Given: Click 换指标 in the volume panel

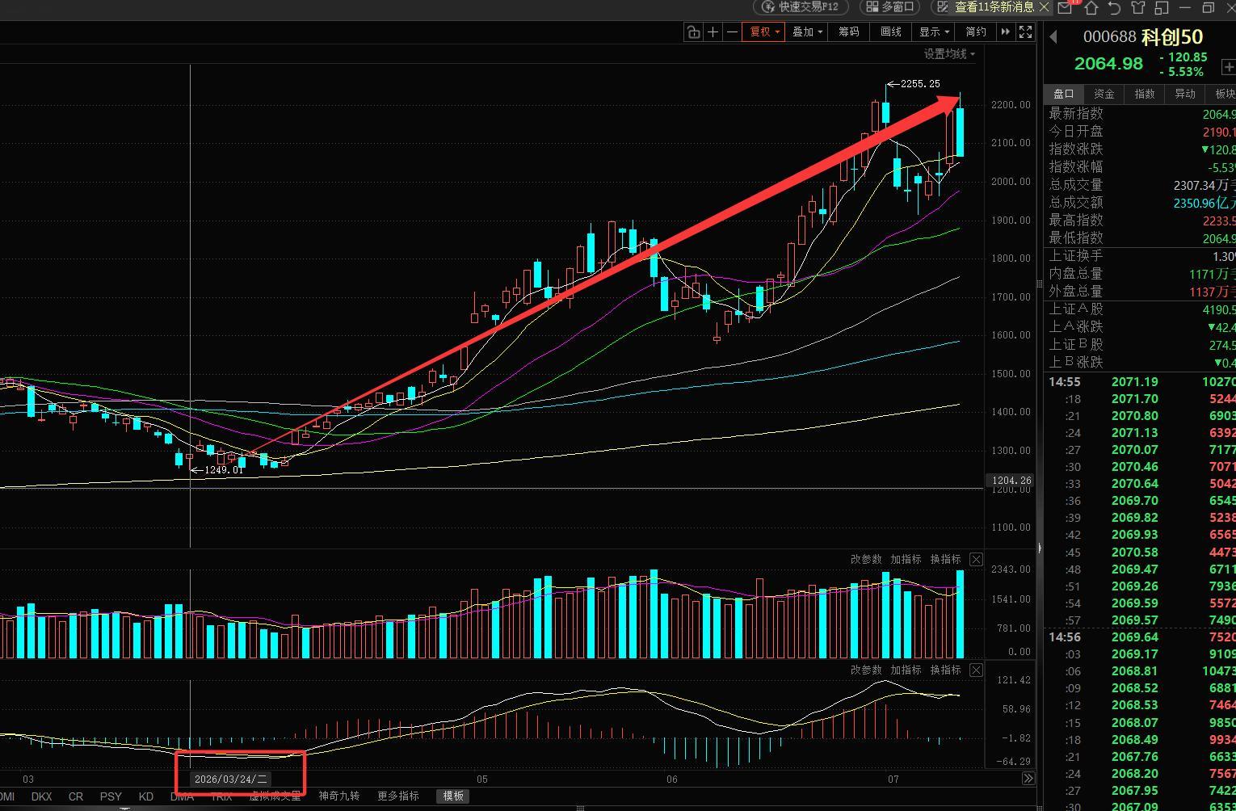Looking at the screenshot, I should 945,559.
